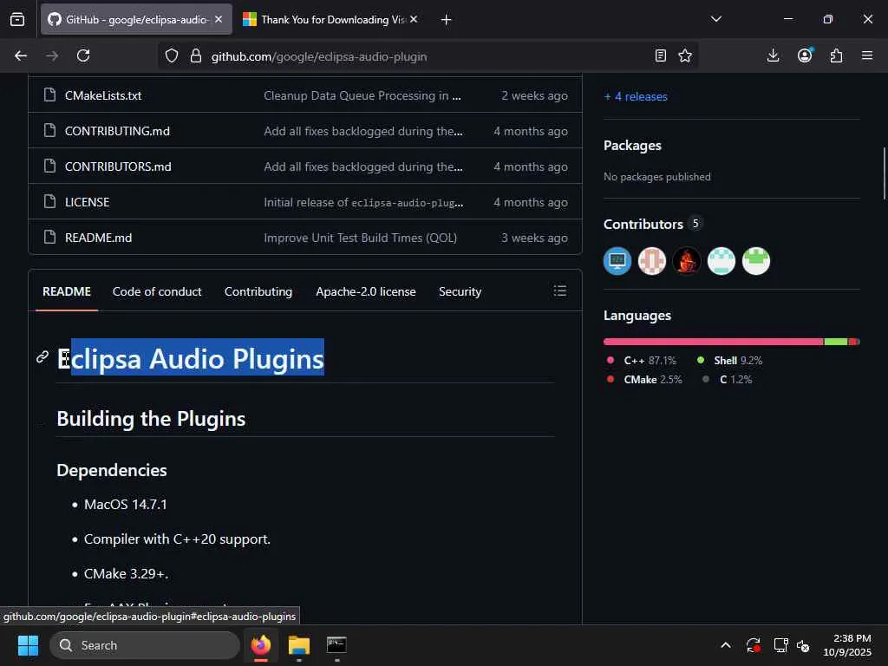Open the extensions puzzle icon
The height and width of the screenshot is (666, 888).
tap(836, 55)
